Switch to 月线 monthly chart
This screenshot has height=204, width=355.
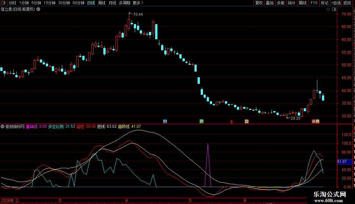pos(112,3)
